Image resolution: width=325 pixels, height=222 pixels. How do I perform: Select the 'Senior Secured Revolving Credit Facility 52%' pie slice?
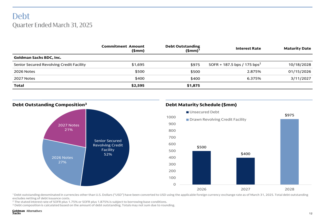[x=108, y=147]
